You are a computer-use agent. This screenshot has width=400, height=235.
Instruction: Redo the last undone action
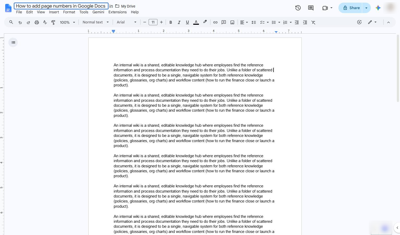click(x=28, y=22)
